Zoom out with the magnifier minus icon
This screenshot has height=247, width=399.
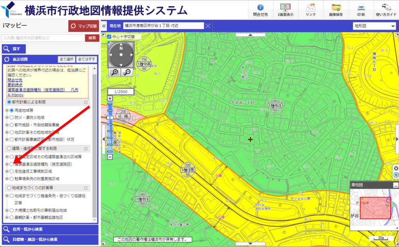127,73
